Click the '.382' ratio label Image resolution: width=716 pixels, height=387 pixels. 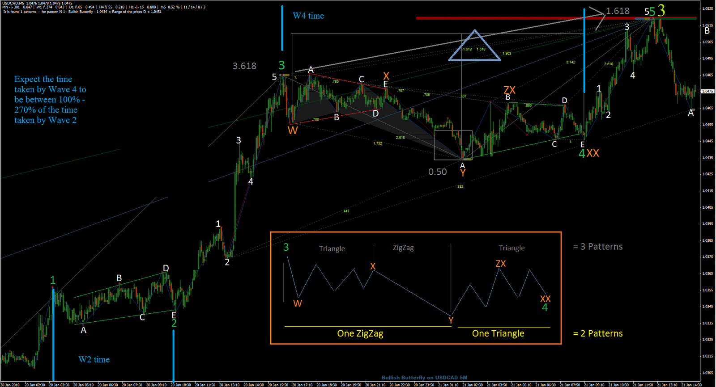coord(460,186)
